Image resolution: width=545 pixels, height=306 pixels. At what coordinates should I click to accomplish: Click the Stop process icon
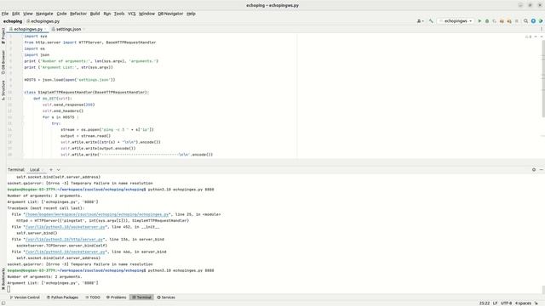[517, 21]
